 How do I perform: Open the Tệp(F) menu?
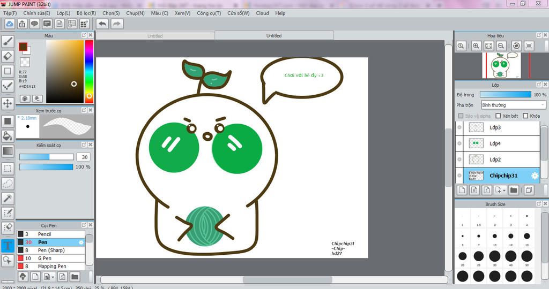(10, 13)
